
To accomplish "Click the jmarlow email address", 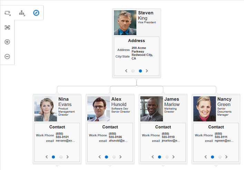I will pyautogui.click(x=171, y=141).
